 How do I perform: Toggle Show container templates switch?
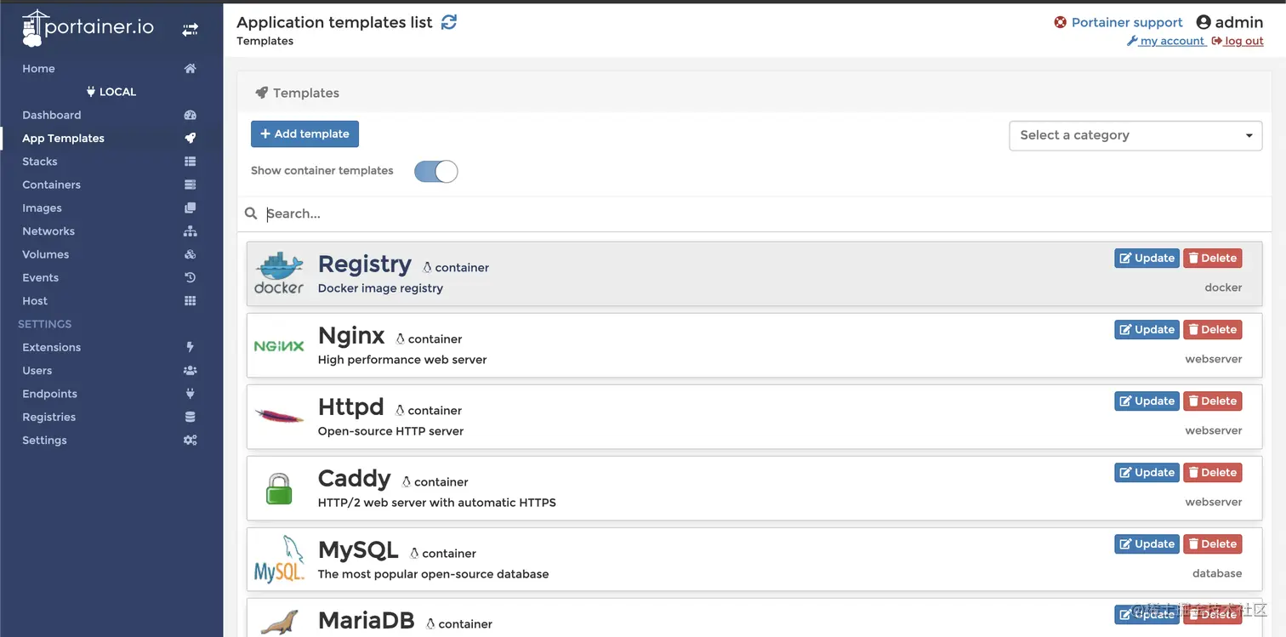pos(435,172)
